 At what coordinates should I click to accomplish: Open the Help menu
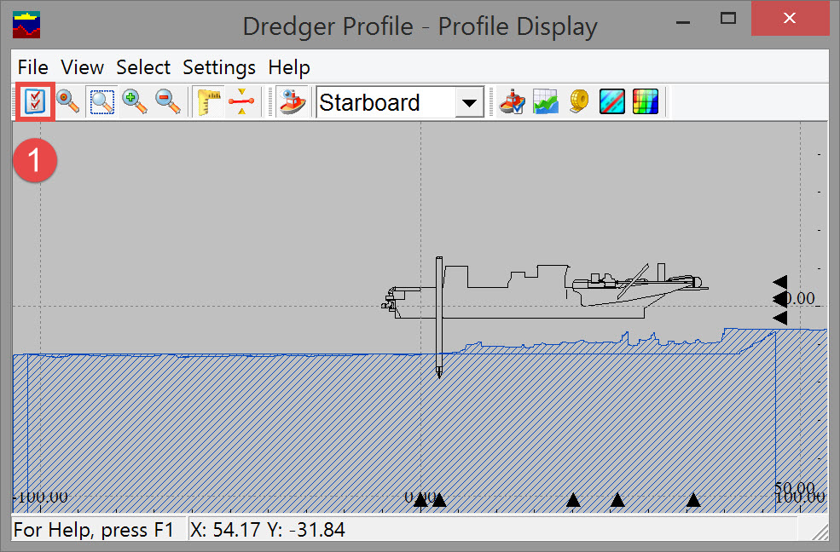click(289, 67)
